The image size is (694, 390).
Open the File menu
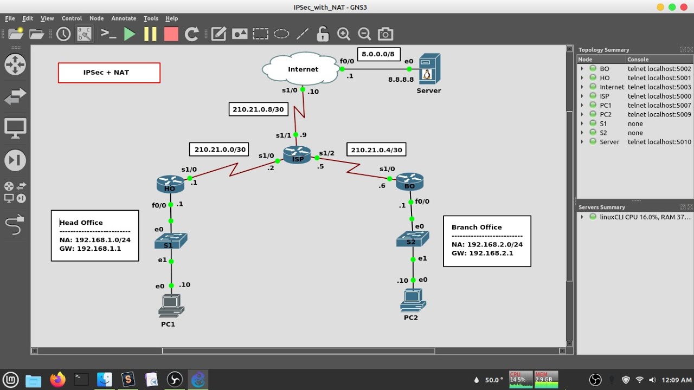(x=10, y=18)
